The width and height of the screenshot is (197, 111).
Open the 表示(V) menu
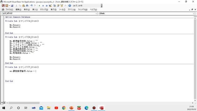27,10
